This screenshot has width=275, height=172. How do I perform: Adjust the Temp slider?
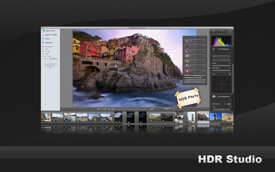coord(221,109)
